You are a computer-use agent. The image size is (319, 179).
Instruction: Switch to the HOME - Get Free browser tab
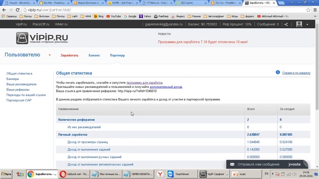pyautogui.click(x=123, y=3)
